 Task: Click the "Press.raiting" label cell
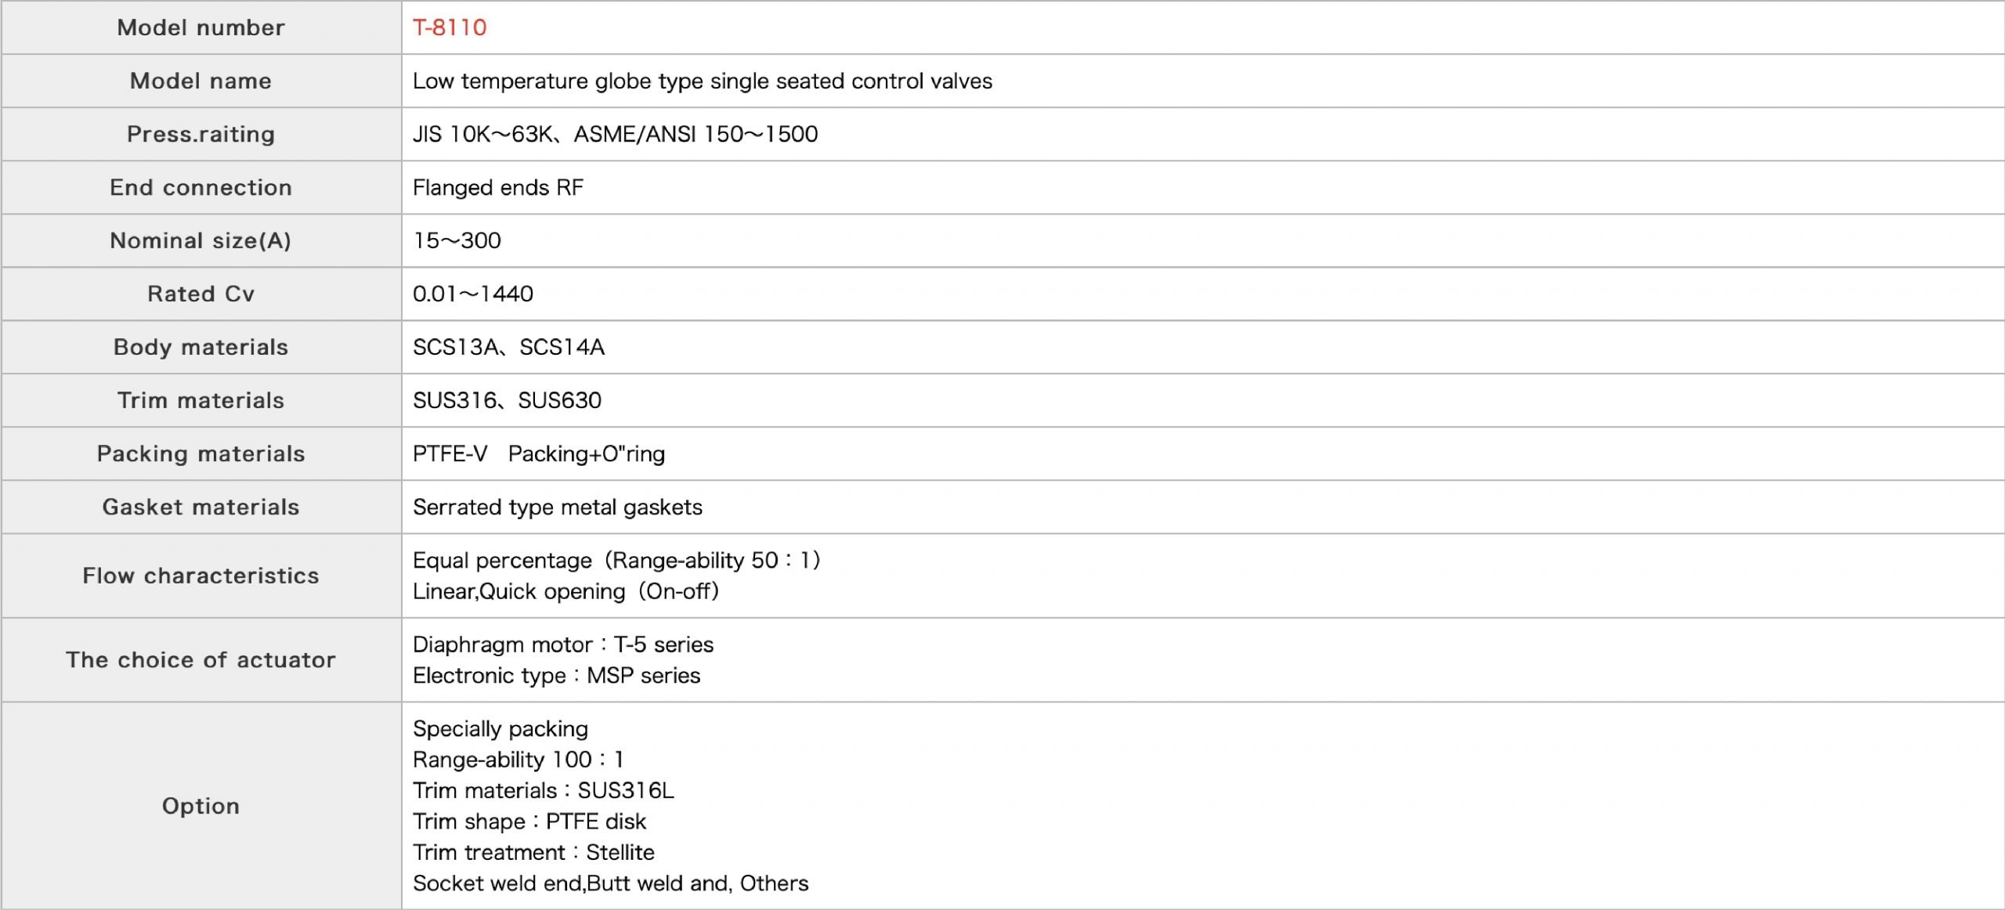coord(200,134)
